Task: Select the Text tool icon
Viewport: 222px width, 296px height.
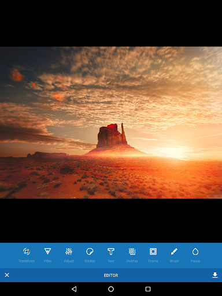Action: coord(111,251)
